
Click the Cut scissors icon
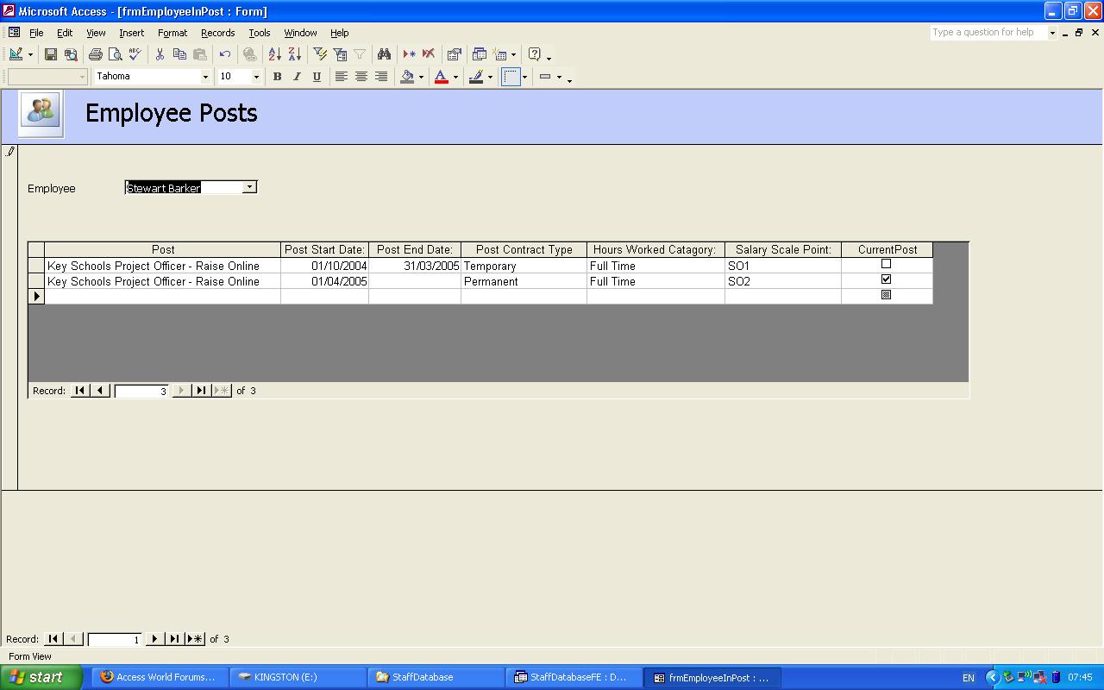(x=160, y=54)
